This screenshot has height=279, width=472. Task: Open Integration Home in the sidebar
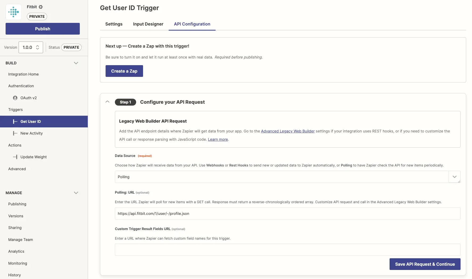(x=23, y=74)
